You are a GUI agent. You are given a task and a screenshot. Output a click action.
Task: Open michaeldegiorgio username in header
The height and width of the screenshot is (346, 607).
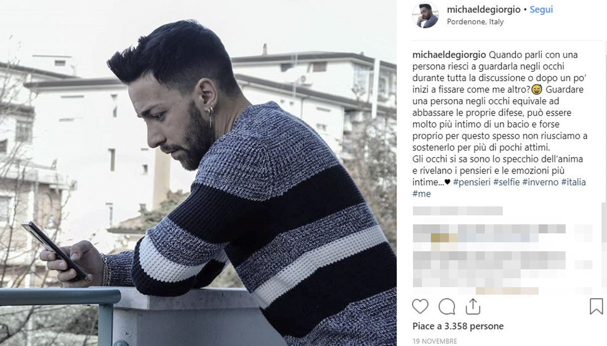click(x=483, y=9)
